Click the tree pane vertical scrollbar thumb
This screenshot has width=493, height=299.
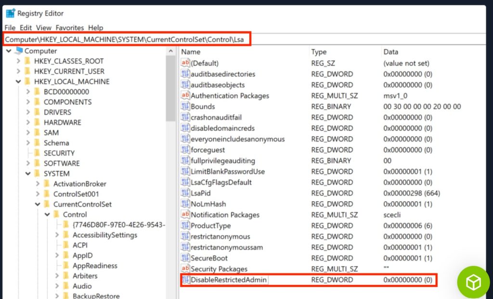(x=171, y=89)
